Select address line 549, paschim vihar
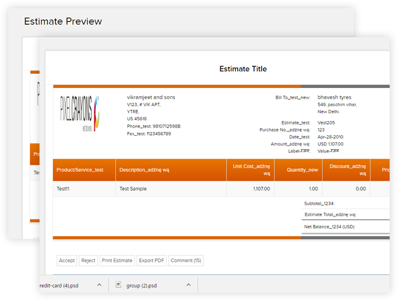The image size is (398, 301). tap(337, 104)
